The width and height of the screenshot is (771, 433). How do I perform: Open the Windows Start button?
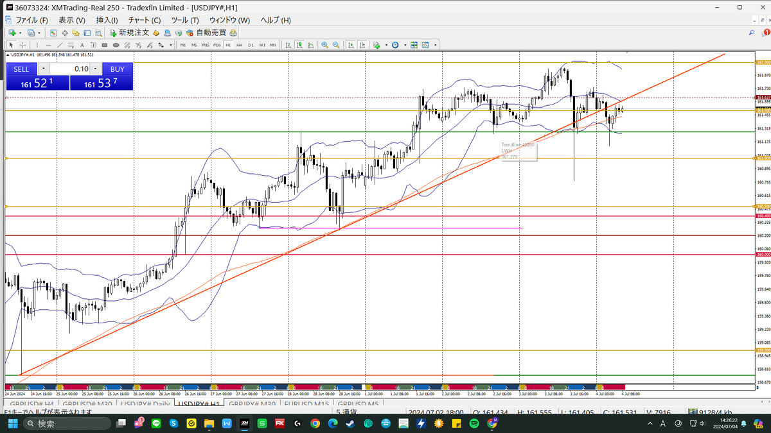coord(13,424)
